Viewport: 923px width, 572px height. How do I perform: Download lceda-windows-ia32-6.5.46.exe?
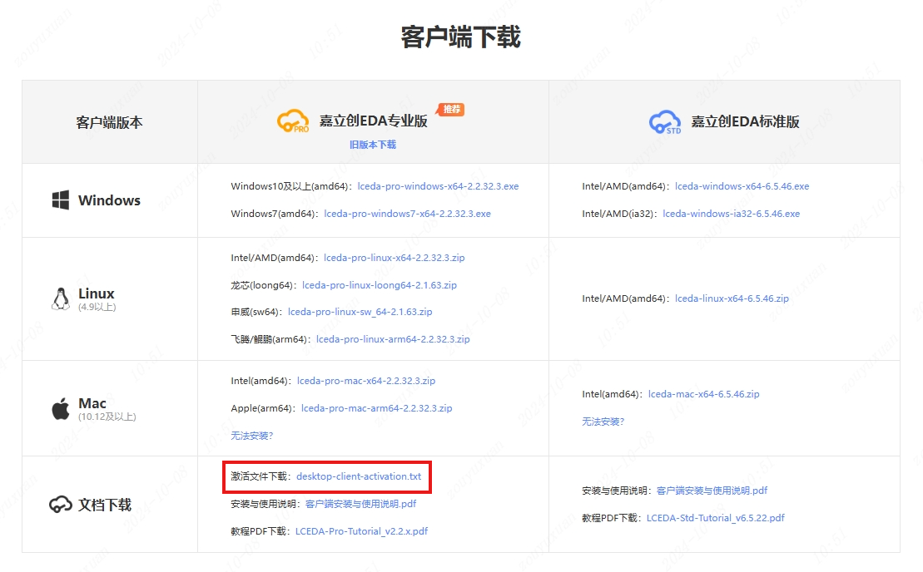[731, 214]
